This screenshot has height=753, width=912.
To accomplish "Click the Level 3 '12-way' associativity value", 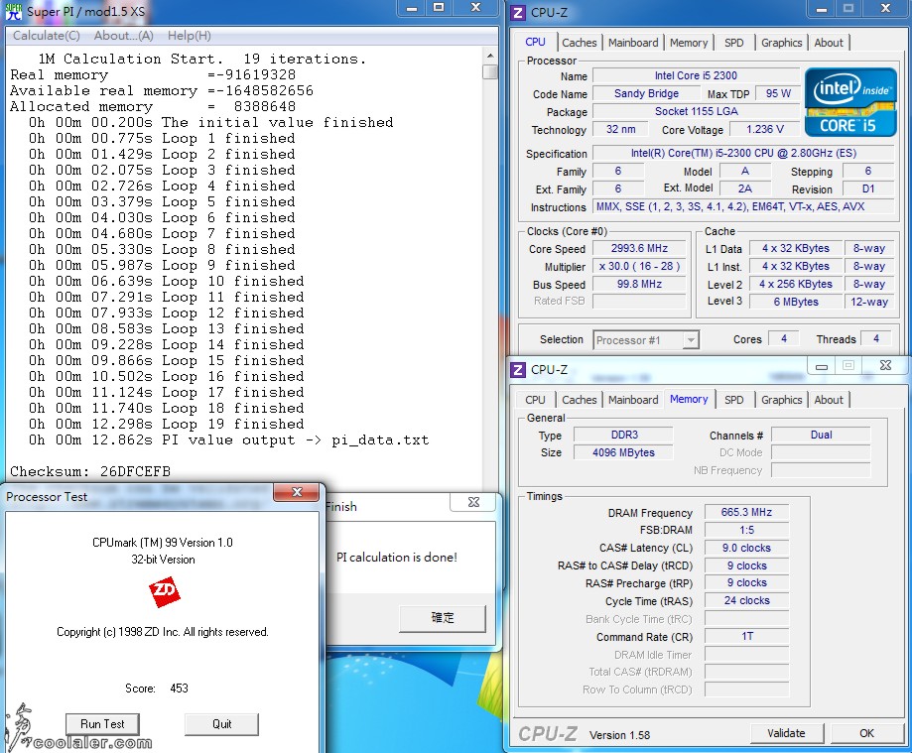I will pos(869,302).
